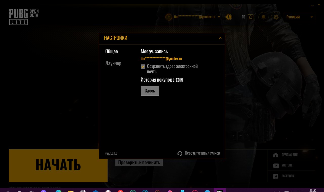Open the settings gear icon

pos(276,17)
